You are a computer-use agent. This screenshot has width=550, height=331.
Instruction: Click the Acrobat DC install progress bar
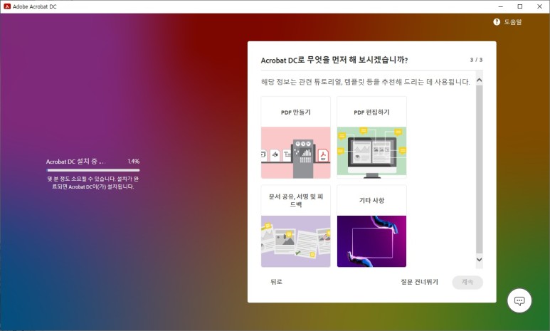(x=93, y=170)
